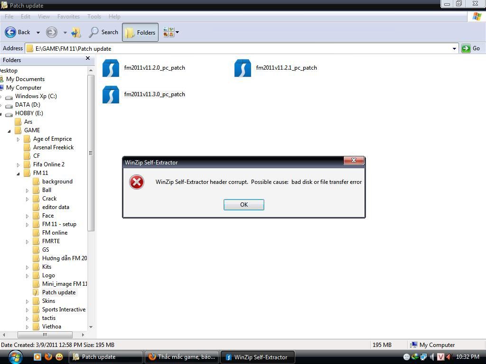Select My Computer in folder tree
This screenshot has width=486, height=364.
(24, 88)
